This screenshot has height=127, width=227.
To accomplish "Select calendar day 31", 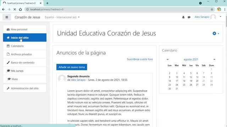I will click(x=177, y=89).
